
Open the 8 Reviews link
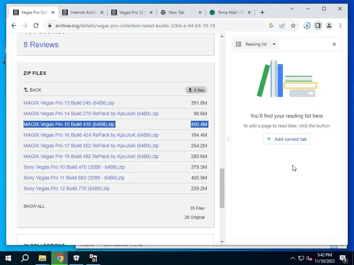coord(41,45)
